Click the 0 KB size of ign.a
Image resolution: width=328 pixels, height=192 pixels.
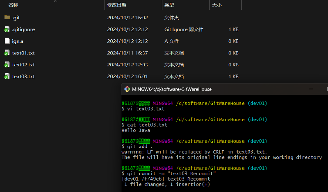coord(233,41)
